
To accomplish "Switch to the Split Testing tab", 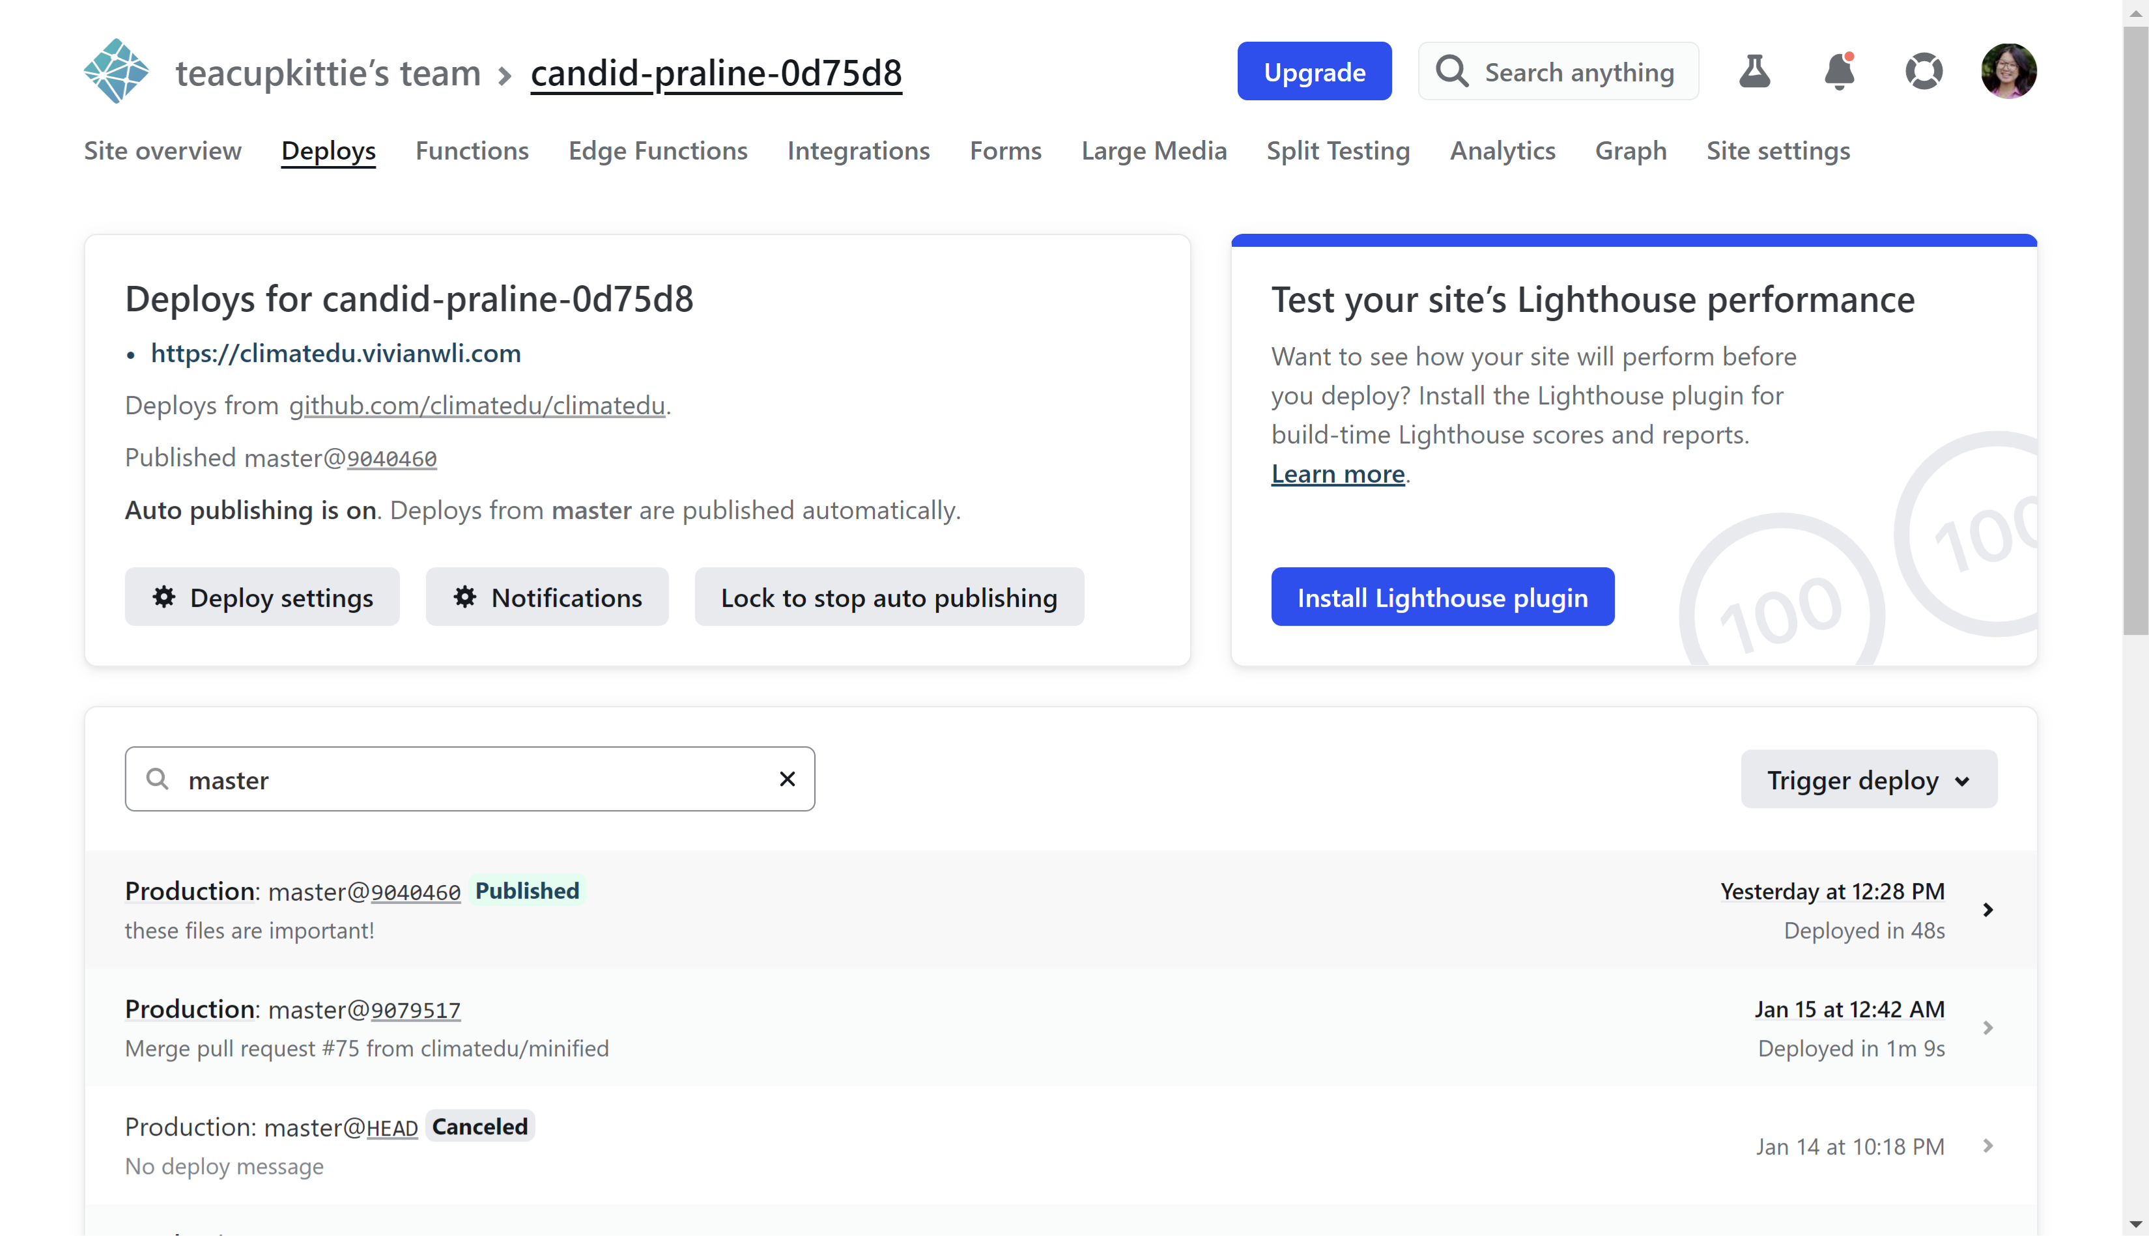I will 1337,150.
